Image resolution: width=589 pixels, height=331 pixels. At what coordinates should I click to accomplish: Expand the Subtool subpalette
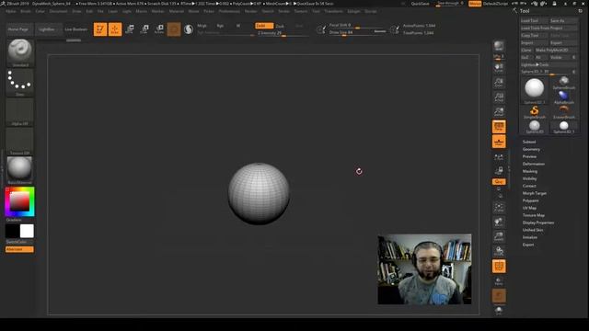coord(529,142)
